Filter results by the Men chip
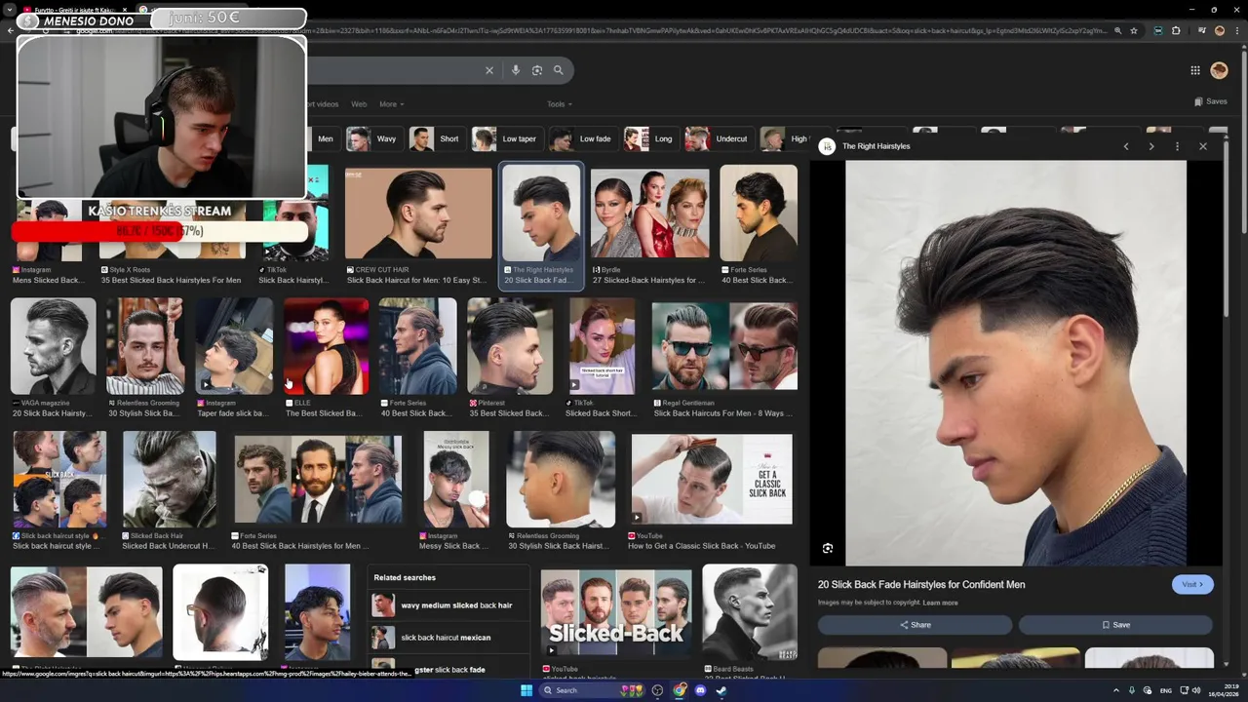The width and height of the screenshot is (1248, 702). [324, 138]
